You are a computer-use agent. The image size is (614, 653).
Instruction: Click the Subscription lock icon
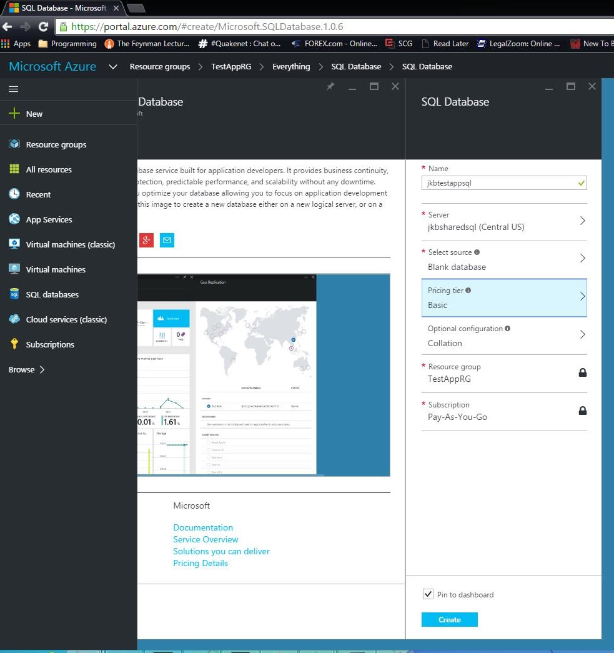click(583, 411)
